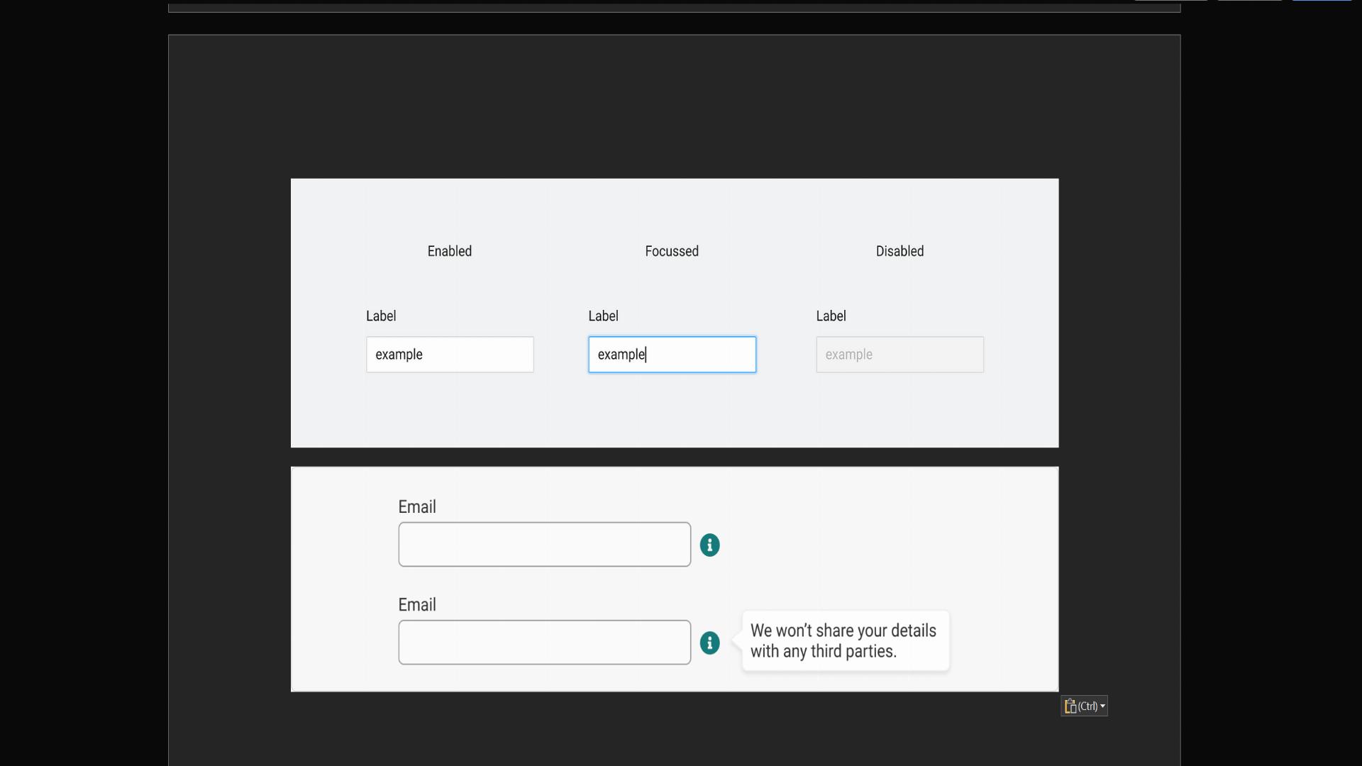1362x766 pixels.
Task: Click the Label text above Enabled field
Action: click(x=381, y=316)
